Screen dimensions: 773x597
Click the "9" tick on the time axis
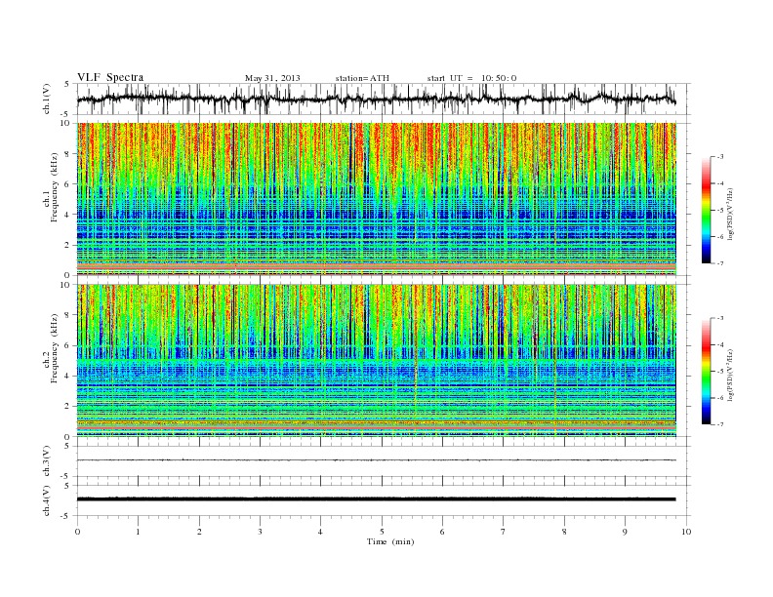[x=625, y=532]
